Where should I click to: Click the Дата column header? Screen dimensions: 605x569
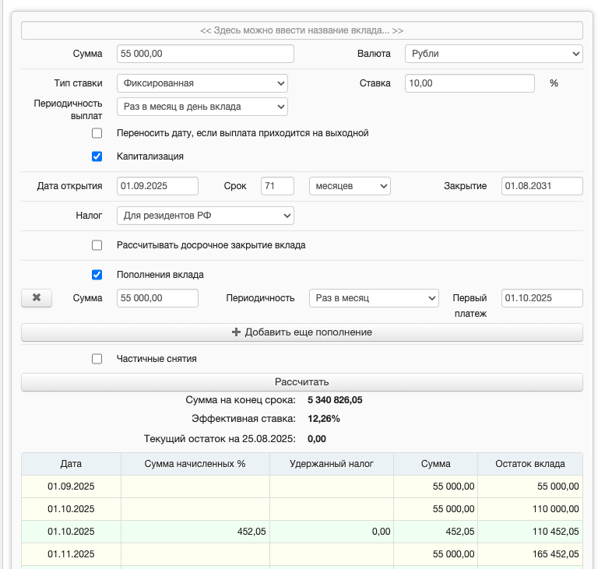(x=71, y=464)
